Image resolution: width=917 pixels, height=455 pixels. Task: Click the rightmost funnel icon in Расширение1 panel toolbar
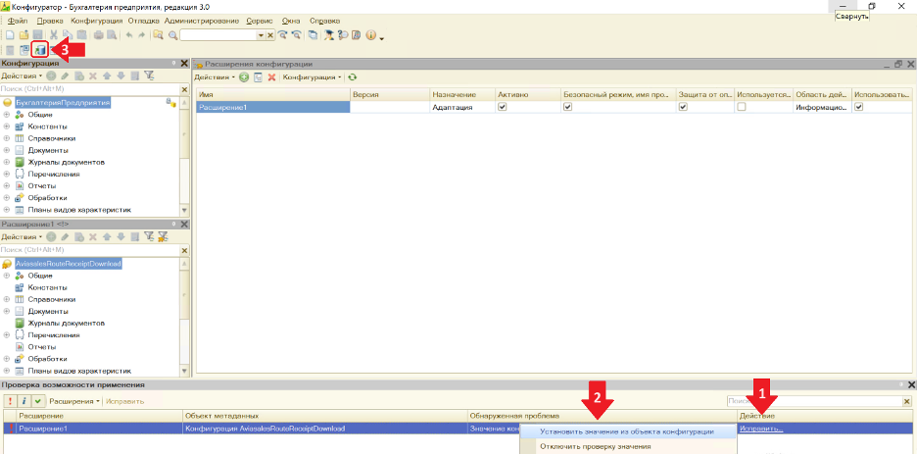point(164,236)
